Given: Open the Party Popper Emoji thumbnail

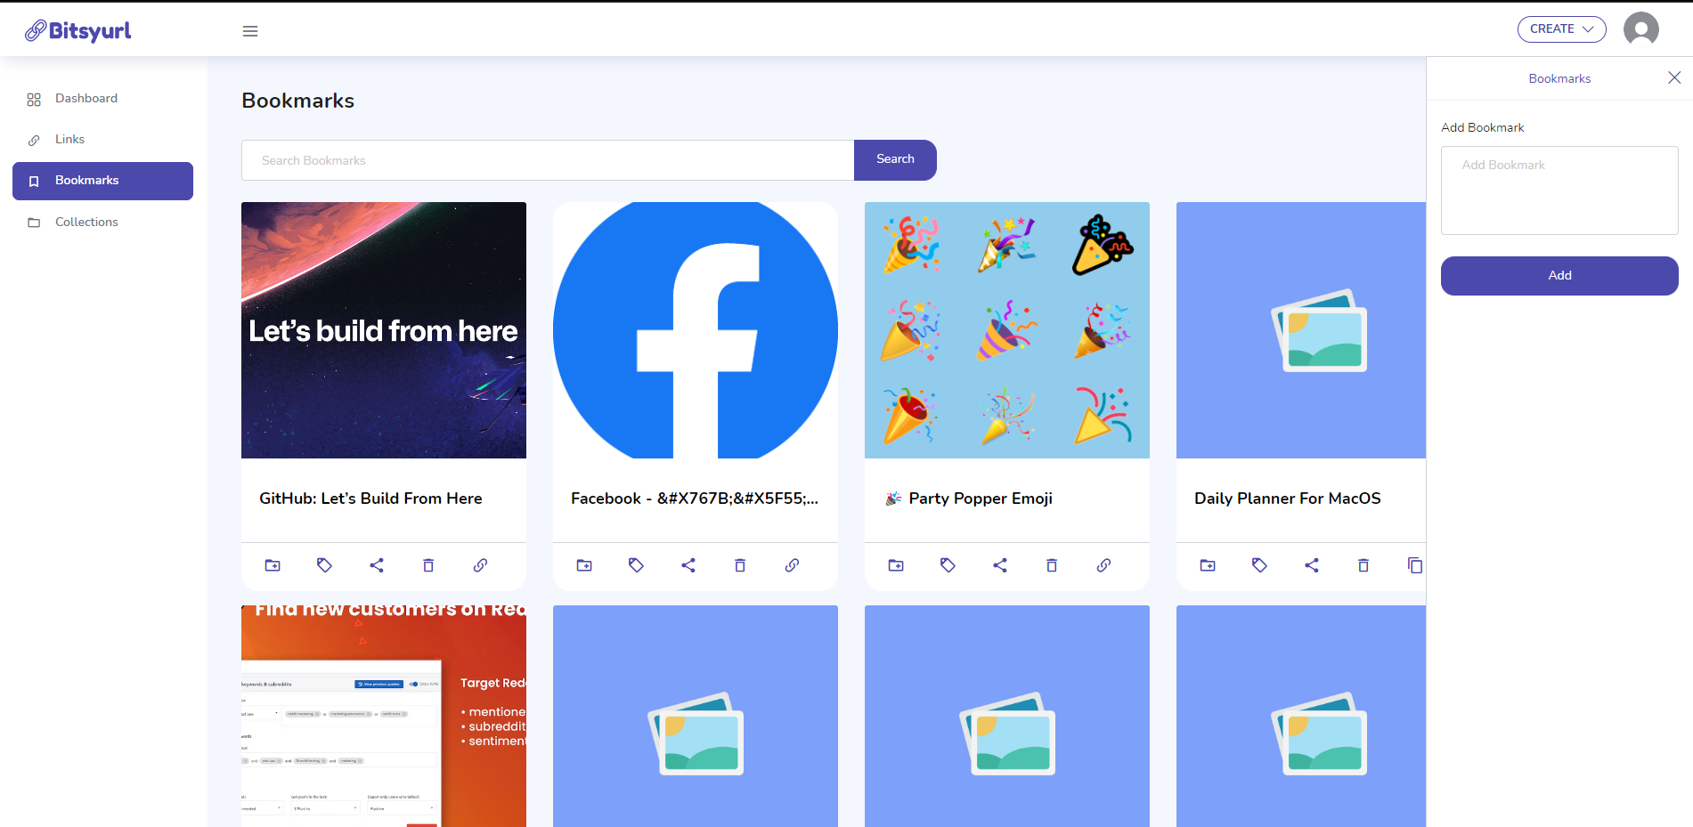Looking at the screenshot, I should [1007, 330].
